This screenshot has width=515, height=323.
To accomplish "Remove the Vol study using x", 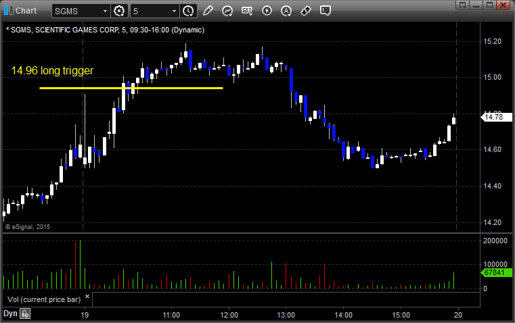I will point(87,297).
